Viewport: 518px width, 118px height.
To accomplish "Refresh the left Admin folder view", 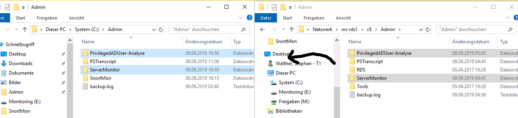I will click(x=161, y=29).
